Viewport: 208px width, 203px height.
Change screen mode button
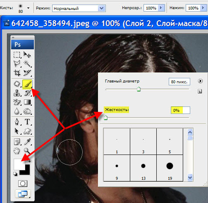click(x=23, y=194)
